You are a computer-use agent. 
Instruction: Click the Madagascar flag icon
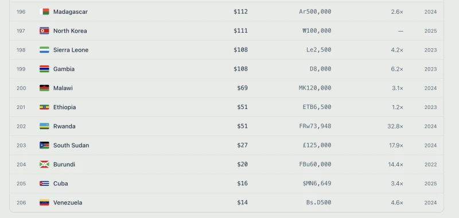45,11
